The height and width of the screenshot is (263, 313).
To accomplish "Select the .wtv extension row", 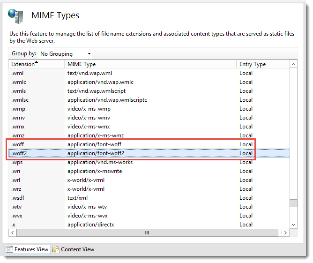I will click(149, 207).
